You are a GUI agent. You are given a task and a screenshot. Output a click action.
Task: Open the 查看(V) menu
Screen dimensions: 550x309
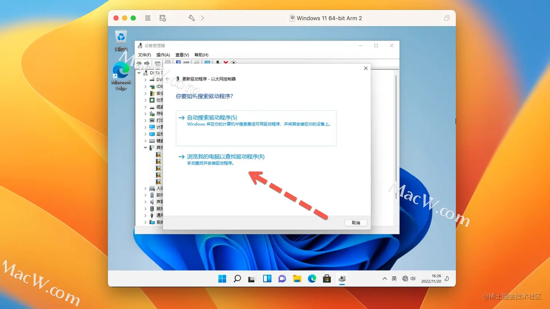[x=182, y=55]
